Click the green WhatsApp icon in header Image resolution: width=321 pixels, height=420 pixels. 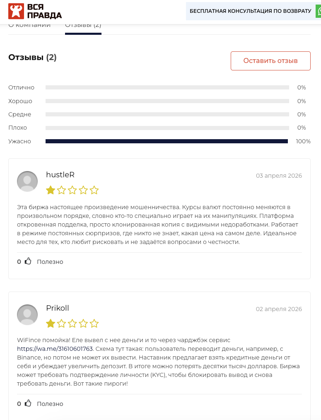coord(319,11)
